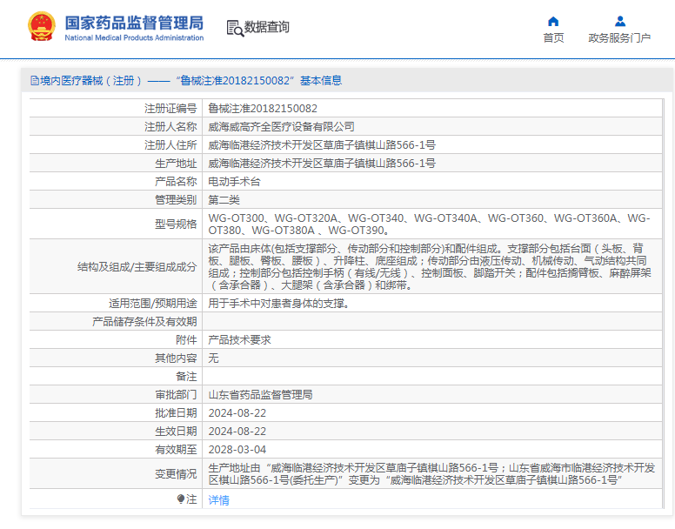Click 国家药品监督管理局 site title
Image resolution: width=675 pixels, height=529 pixels.
[x=134, y=23]
